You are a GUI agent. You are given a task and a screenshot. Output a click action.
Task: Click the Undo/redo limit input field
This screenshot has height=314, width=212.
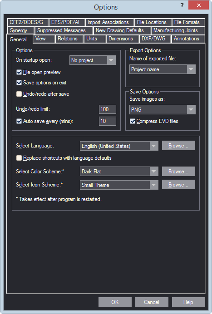[x=108, y=109]
